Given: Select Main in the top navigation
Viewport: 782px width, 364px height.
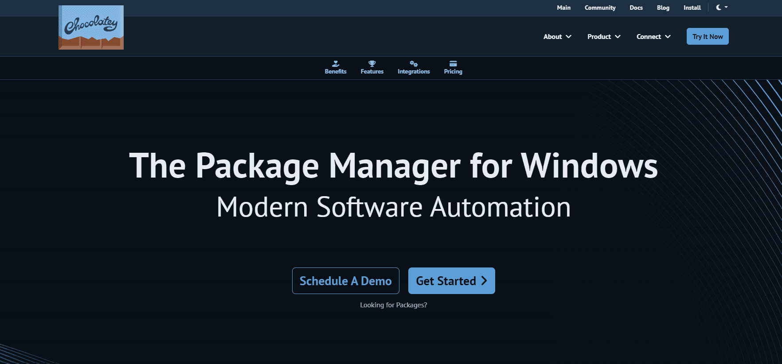Looking at the screenshot, I should point(563,8).
